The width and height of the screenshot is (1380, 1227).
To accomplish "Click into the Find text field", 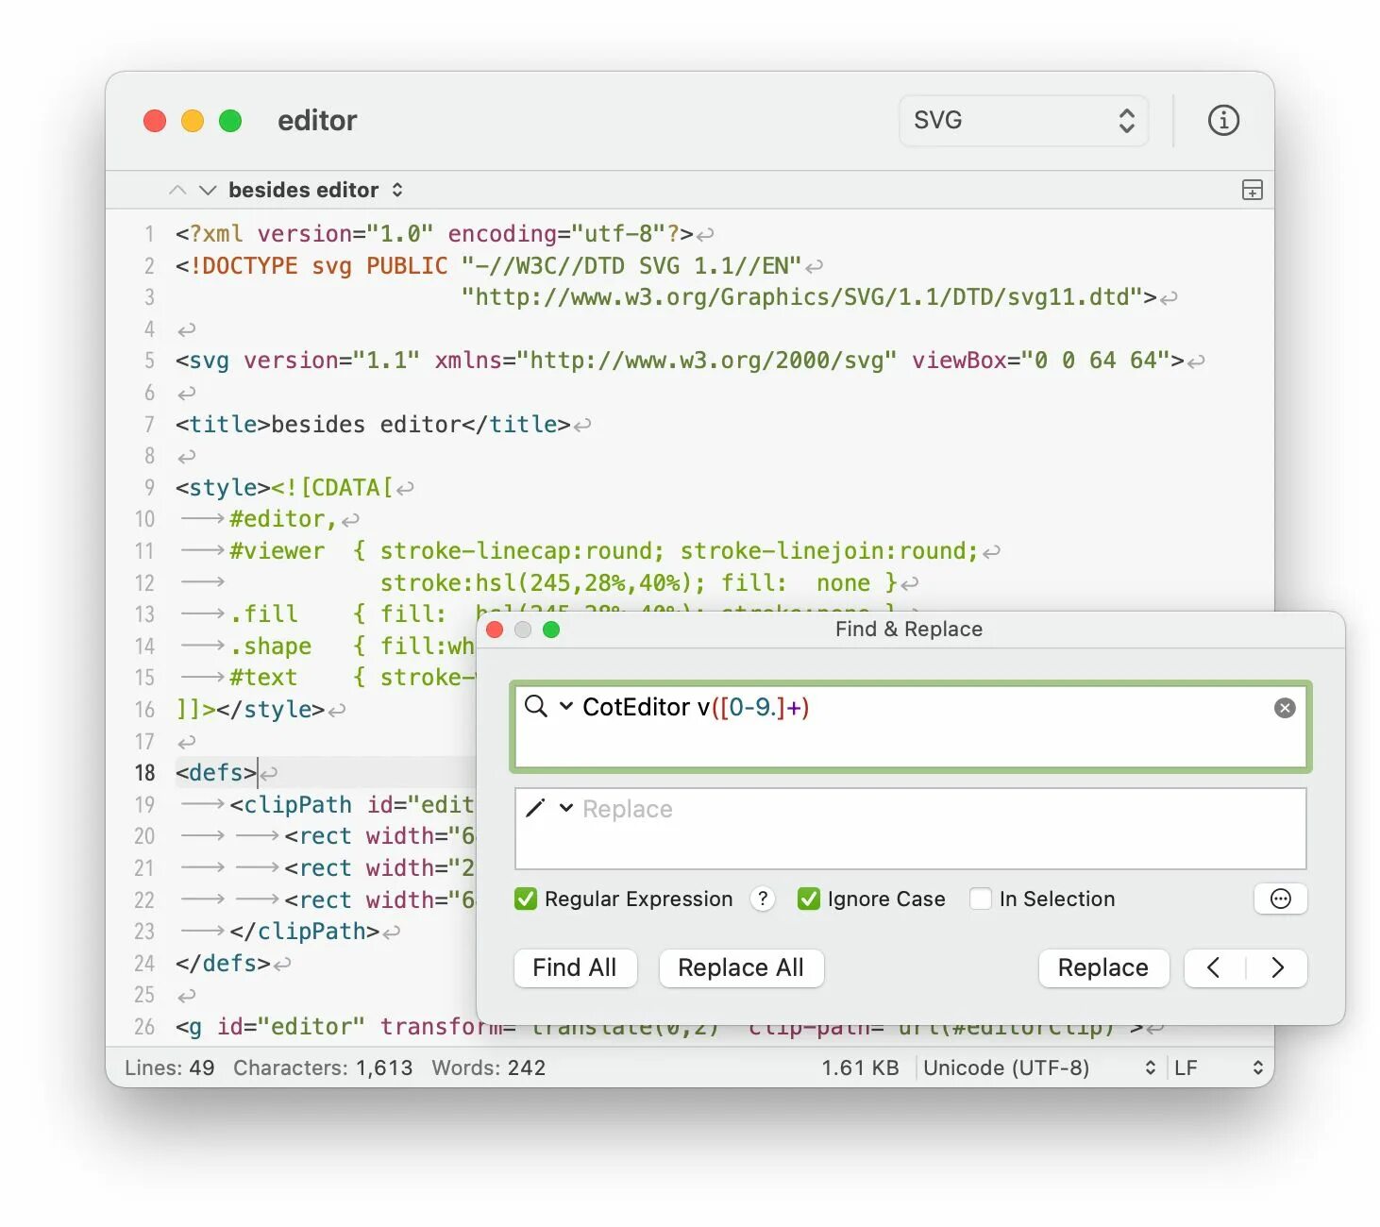I will (911, 727).
